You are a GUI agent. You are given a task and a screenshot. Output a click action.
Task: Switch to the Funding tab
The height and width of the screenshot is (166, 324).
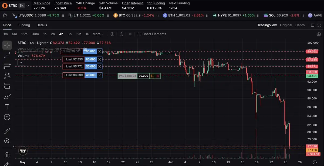pos(24,25)
